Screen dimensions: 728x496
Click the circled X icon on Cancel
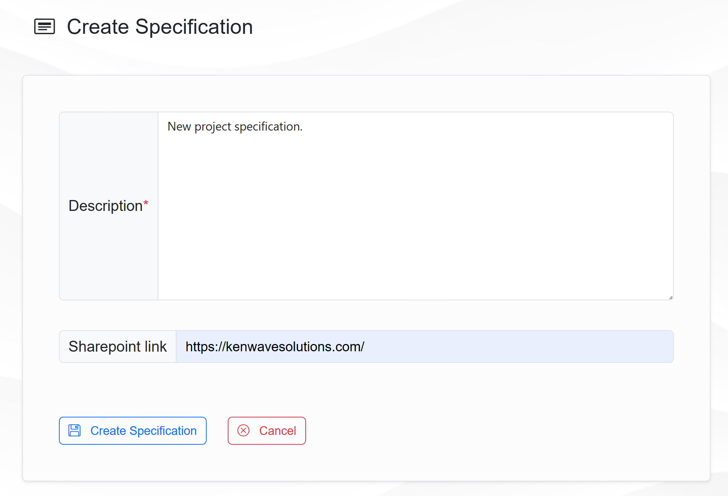pyautogui.click(x=243, y=431)
